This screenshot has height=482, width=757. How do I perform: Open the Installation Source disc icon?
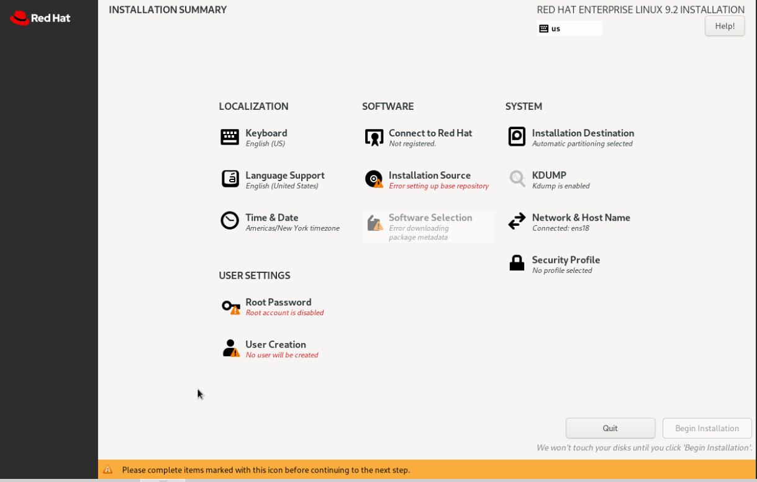coord(374,179)
